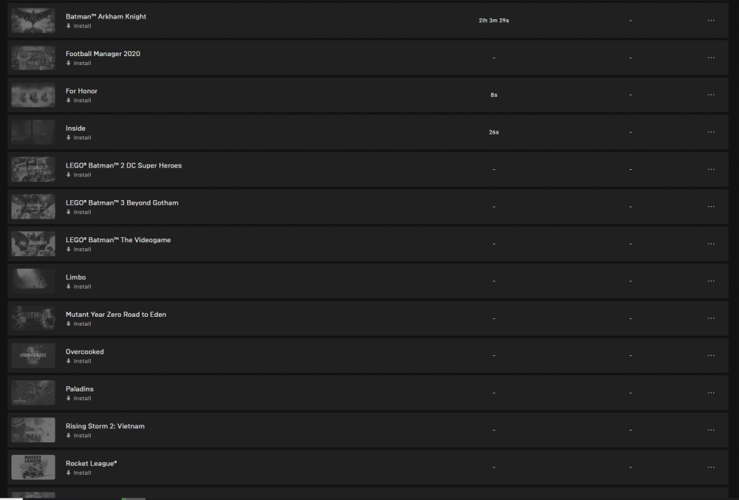Open three-dot menu for Football Manager 2020
Viewport: 739px width, 500px height.
pyautogui.click(x=711, y=58)
